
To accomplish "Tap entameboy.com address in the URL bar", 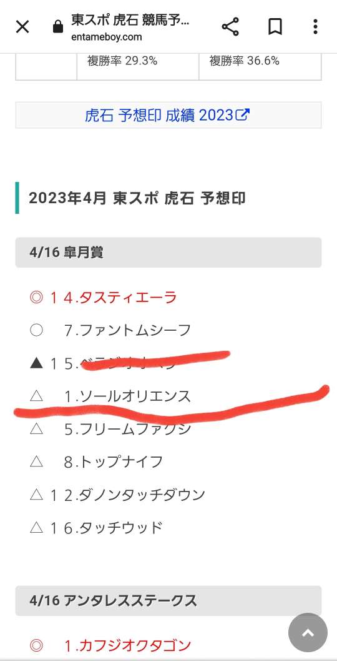I will click(x=107, y=37).
